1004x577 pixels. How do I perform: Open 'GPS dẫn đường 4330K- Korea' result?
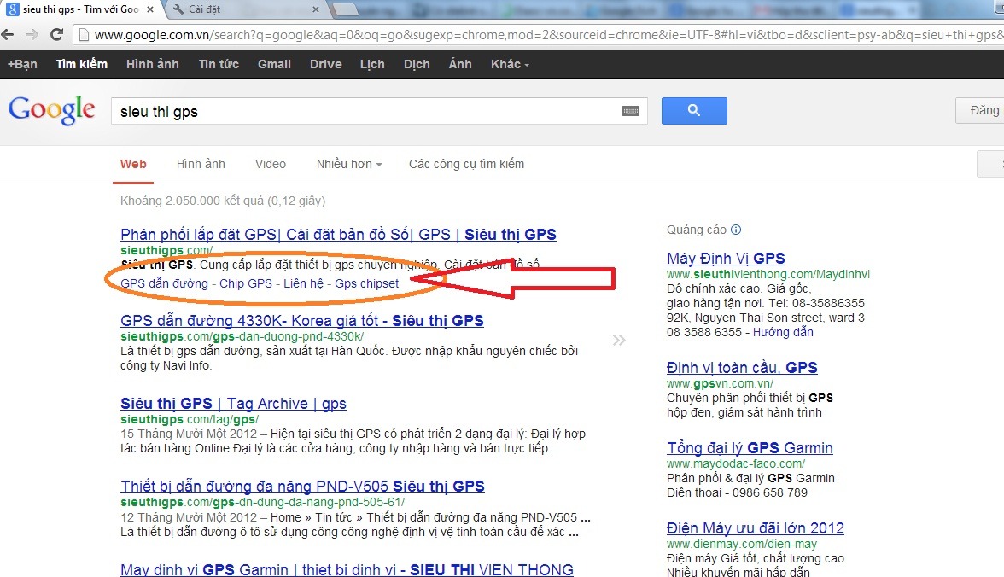click(301, 321)
